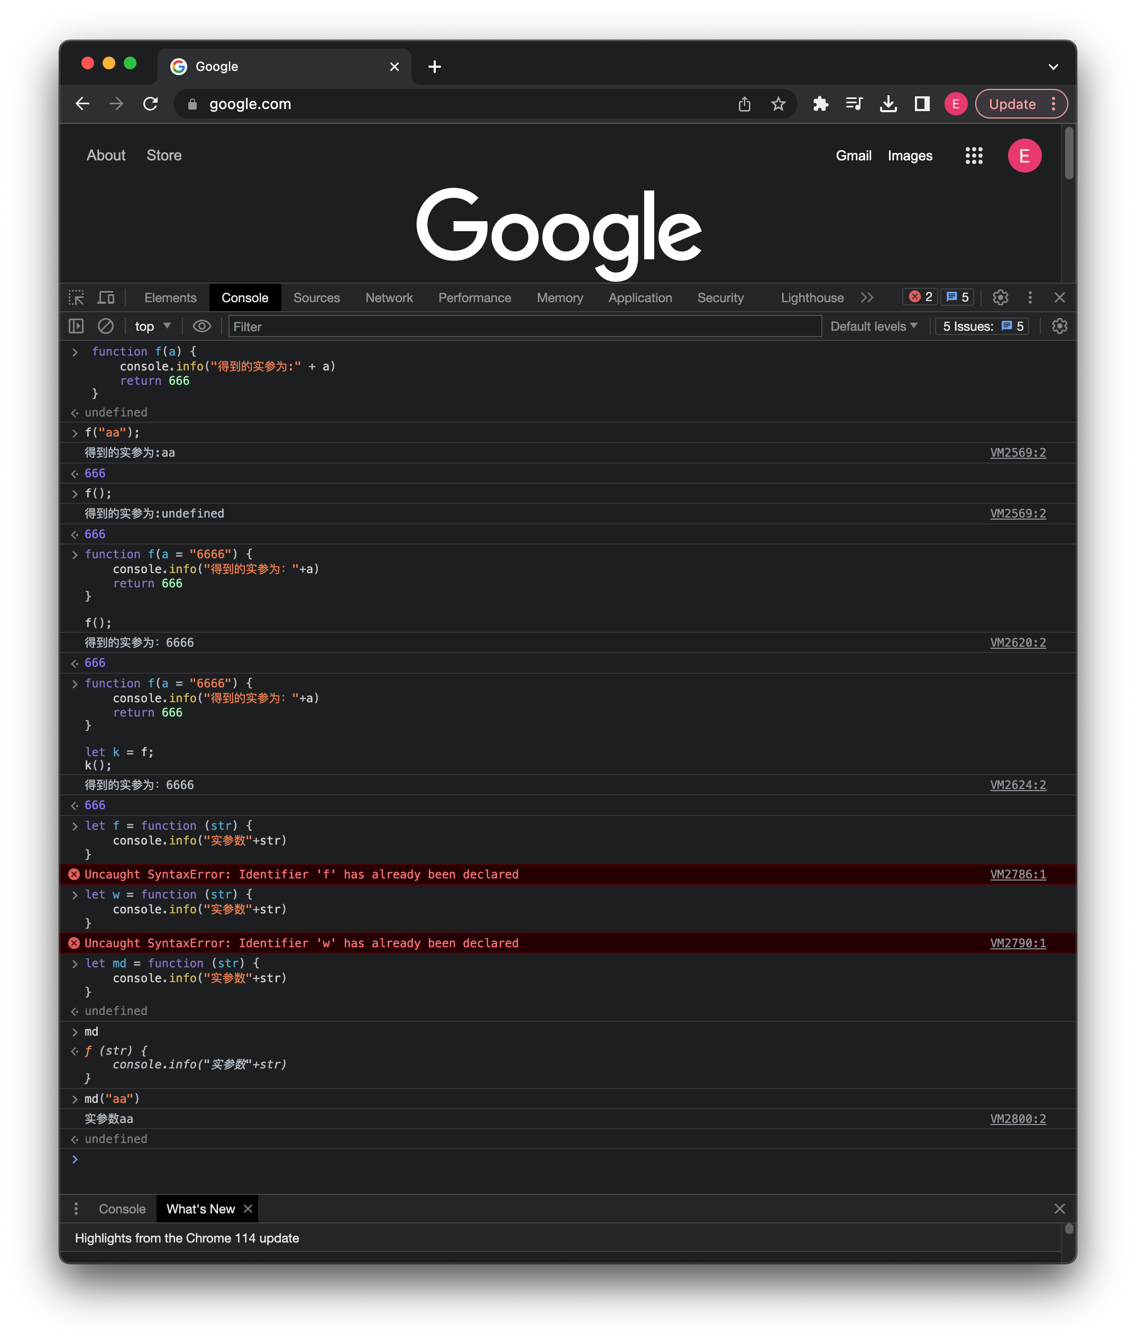Open the Chrome profile avatar E in toolbar

tap(956, 104)
